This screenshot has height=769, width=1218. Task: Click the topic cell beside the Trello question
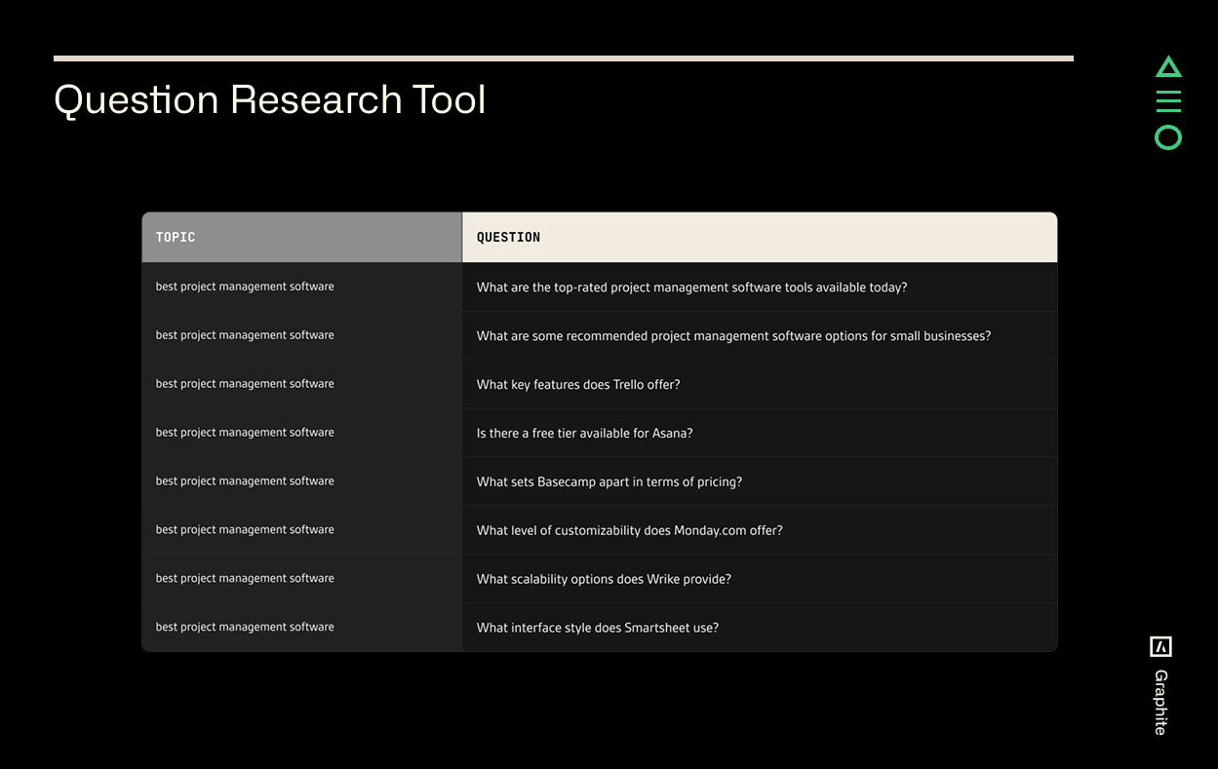pos(301,384)
